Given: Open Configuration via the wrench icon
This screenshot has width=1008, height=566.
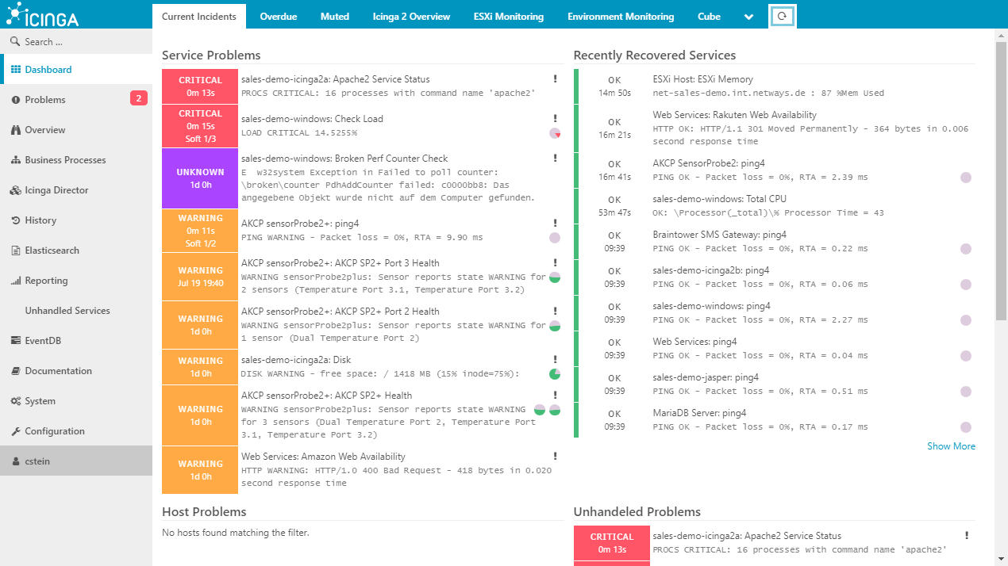Looking at the screenshot, I should 16,431.
